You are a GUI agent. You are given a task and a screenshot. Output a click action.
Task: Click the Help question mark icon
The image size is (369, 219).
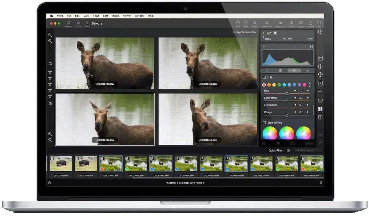pyautogui.click(x=319, y=23)
